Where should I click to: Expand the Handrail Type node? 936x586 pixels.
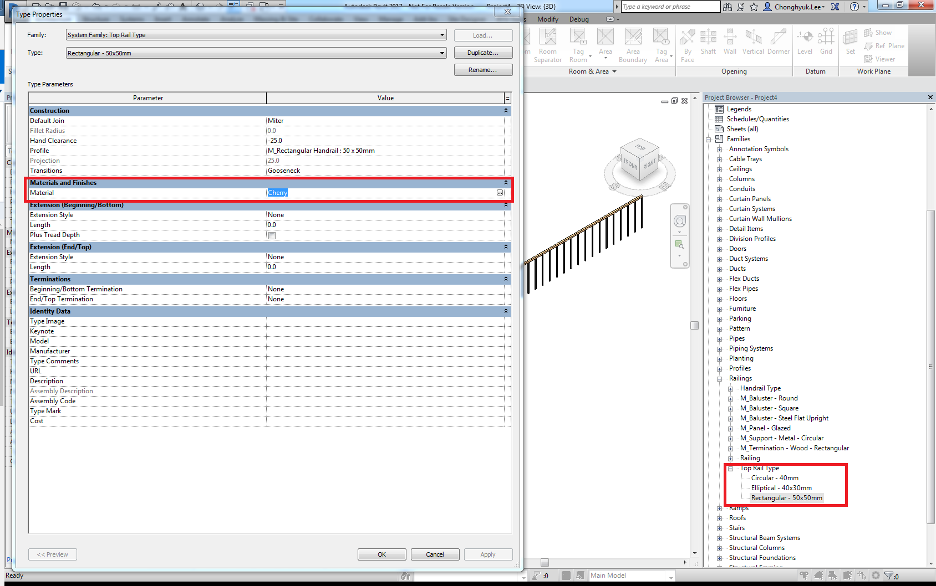730,389
